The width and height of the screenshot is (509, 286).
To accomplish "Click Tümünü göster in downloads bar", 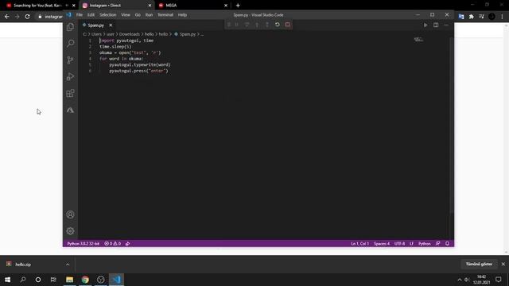I will [479, 265].
